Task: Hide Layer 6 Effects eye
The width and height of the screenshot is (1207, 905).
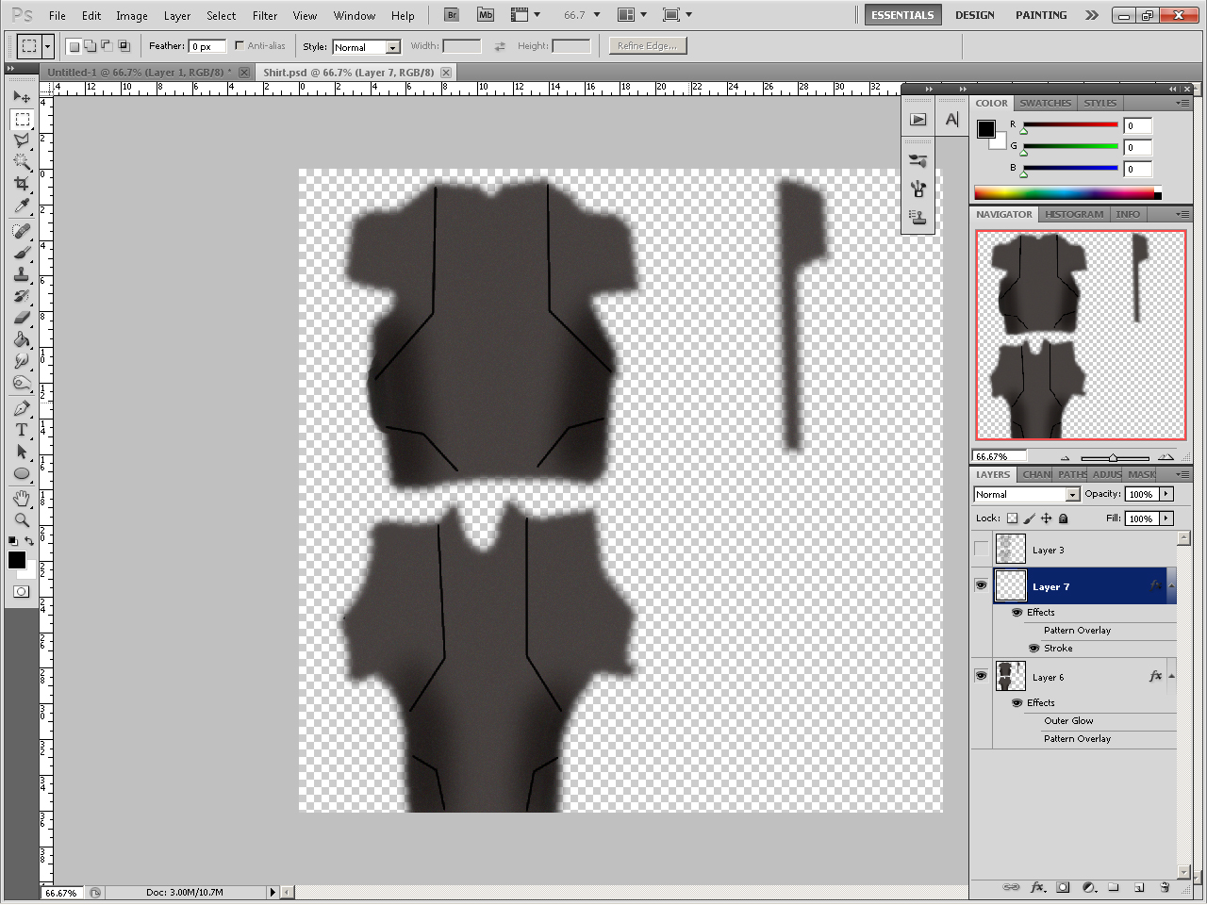Action: point(1017,703)
